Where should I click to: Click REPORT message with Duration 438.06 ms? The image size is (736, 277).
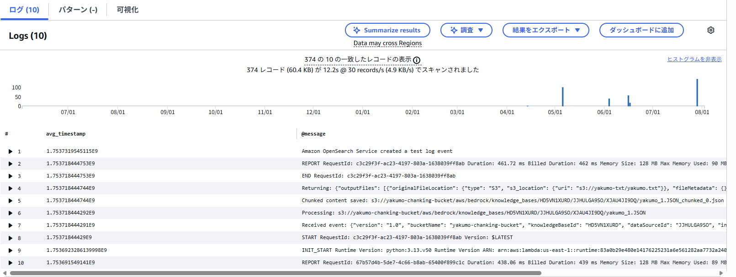click(x=514, y=262)
